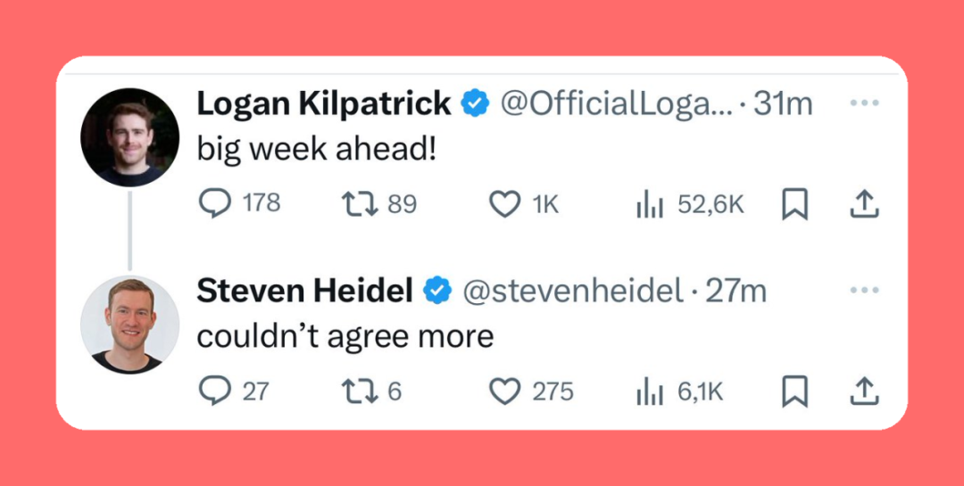Open Logan Kilpatrick's profile picture

(129, 137)
